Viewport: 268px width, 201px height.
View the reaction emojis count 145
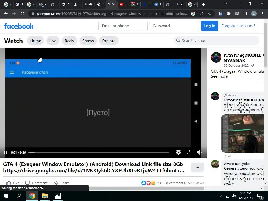151,183
